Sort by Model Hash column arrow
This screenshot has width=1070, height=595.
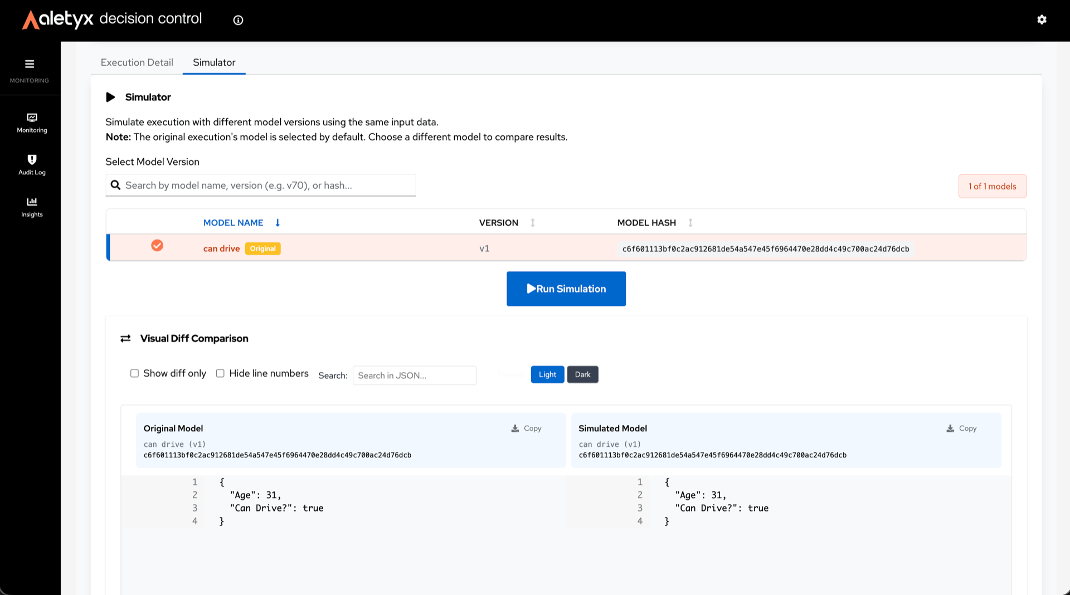pyautogui.click(x=690, y=223)
